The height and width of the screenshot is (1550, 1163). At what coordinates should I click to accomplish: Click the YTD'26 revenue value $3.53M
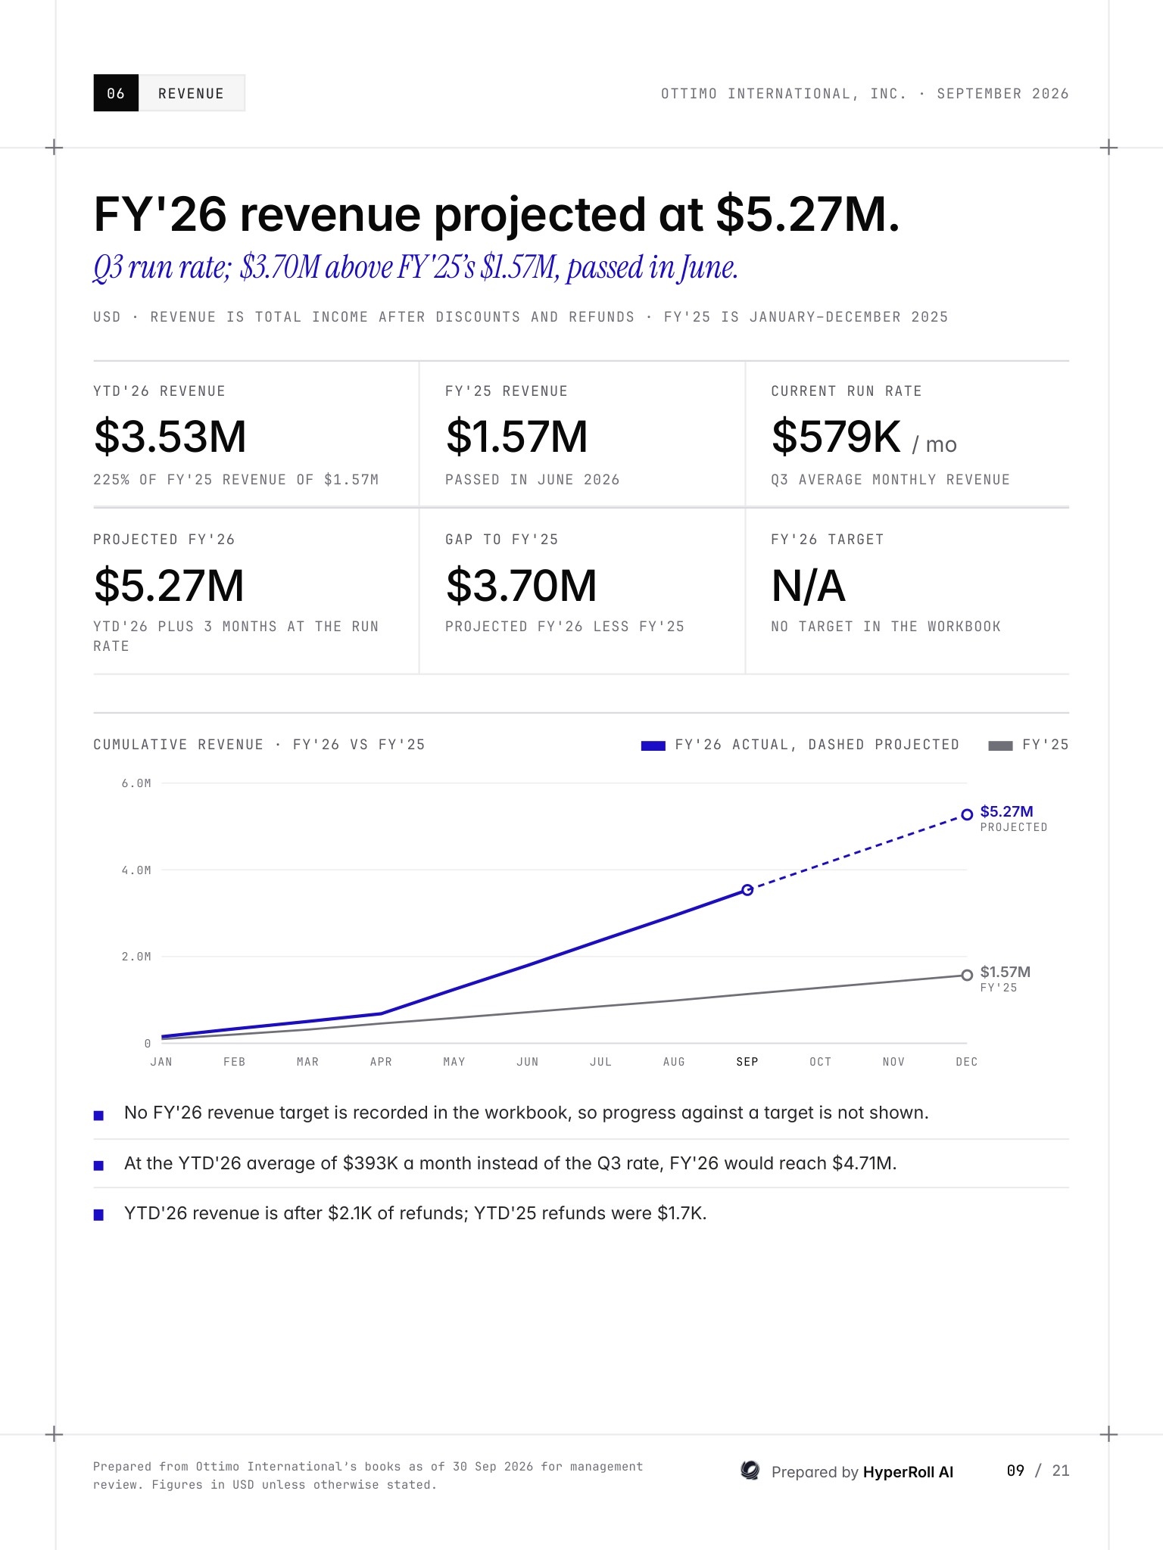tap(170, 437)
